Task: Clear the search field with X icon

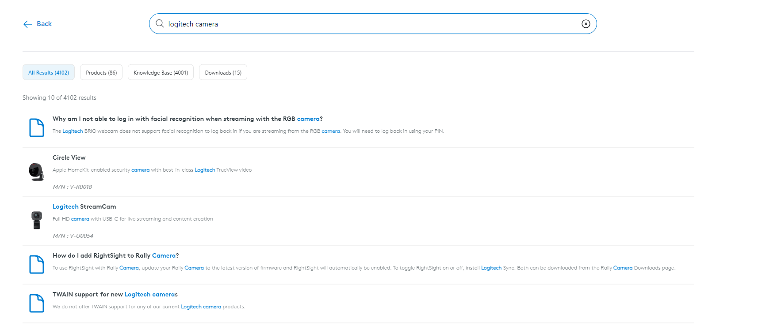Action: (586, 24)
